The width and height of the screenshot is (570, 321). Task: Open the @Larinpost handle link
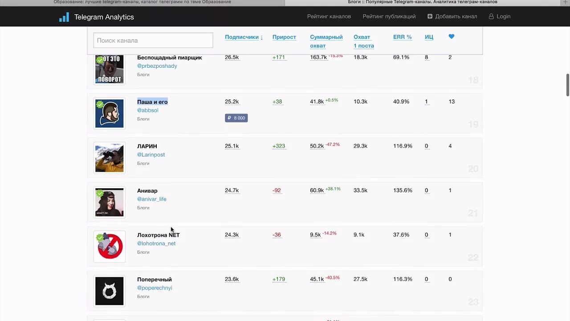151,155
